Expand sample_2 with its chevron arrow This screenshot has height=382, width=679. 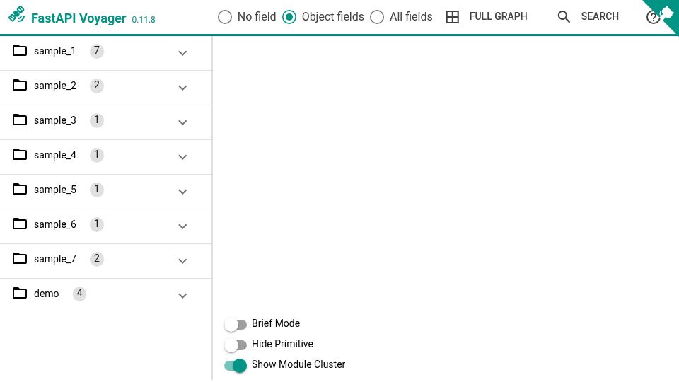182,88
